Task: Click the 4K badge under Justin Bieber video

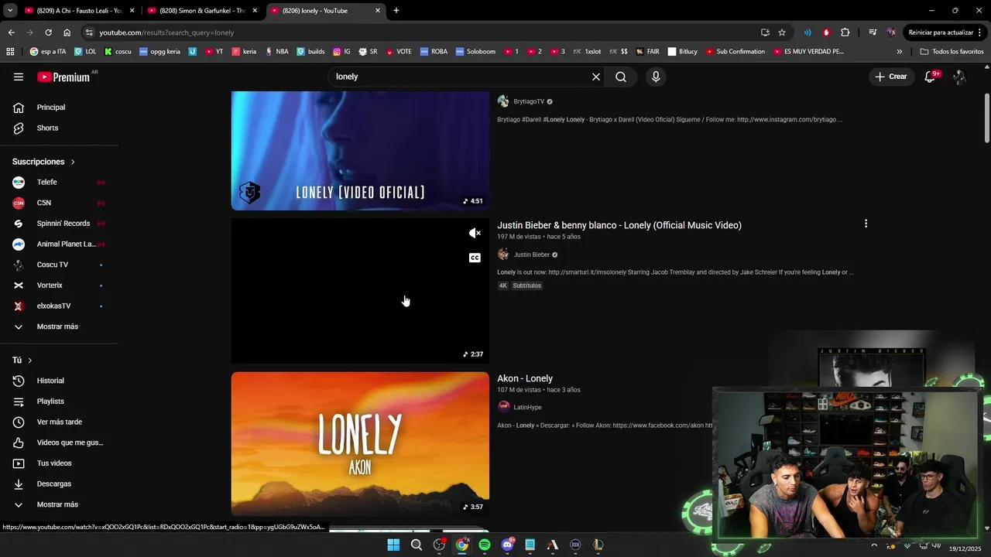Action: click(502, 285)
